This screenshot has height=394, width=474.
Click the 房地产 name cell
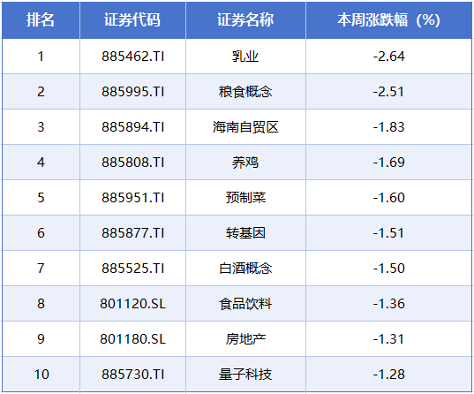(245, 339)
